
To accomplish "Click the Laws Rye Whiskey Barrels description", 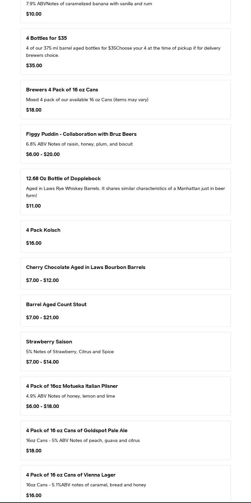I will click(x=125, y=192).
